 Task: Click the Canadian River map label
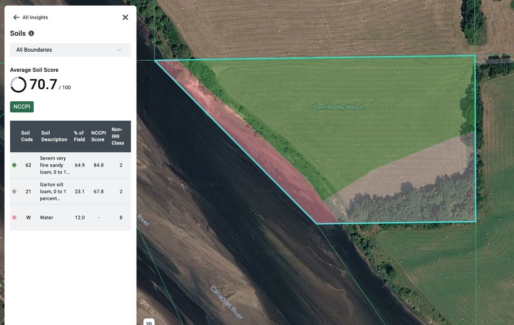226,302
